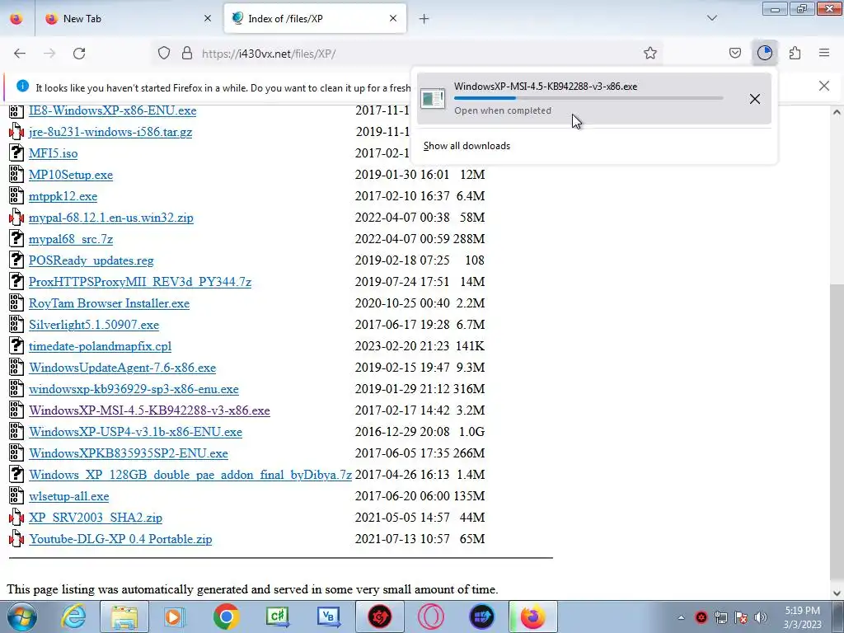Cancel the WindowsXP-MSI download

pyautogui.click(x=755, y=99)
